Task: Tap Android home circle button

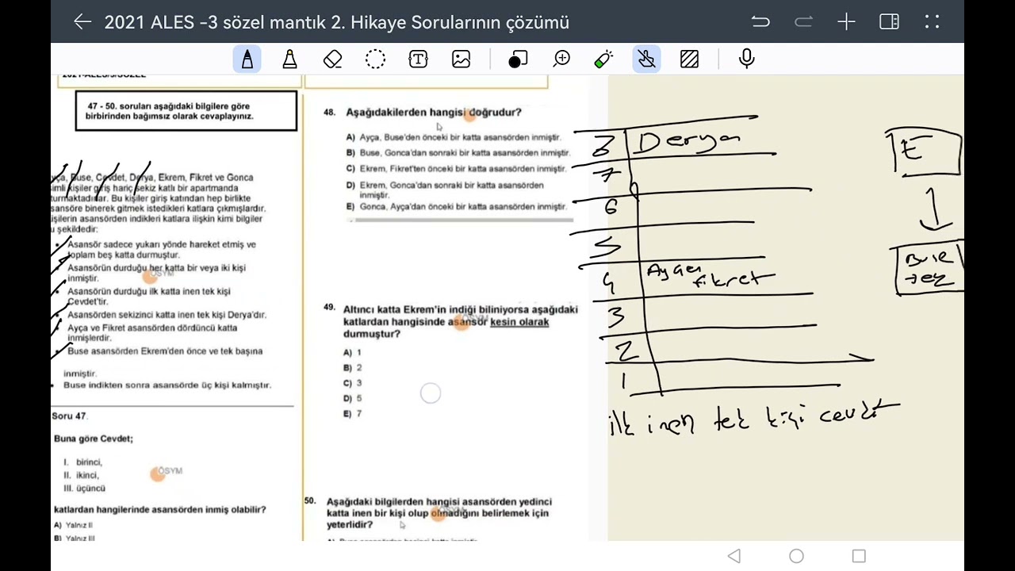Action: click(796, 556)
